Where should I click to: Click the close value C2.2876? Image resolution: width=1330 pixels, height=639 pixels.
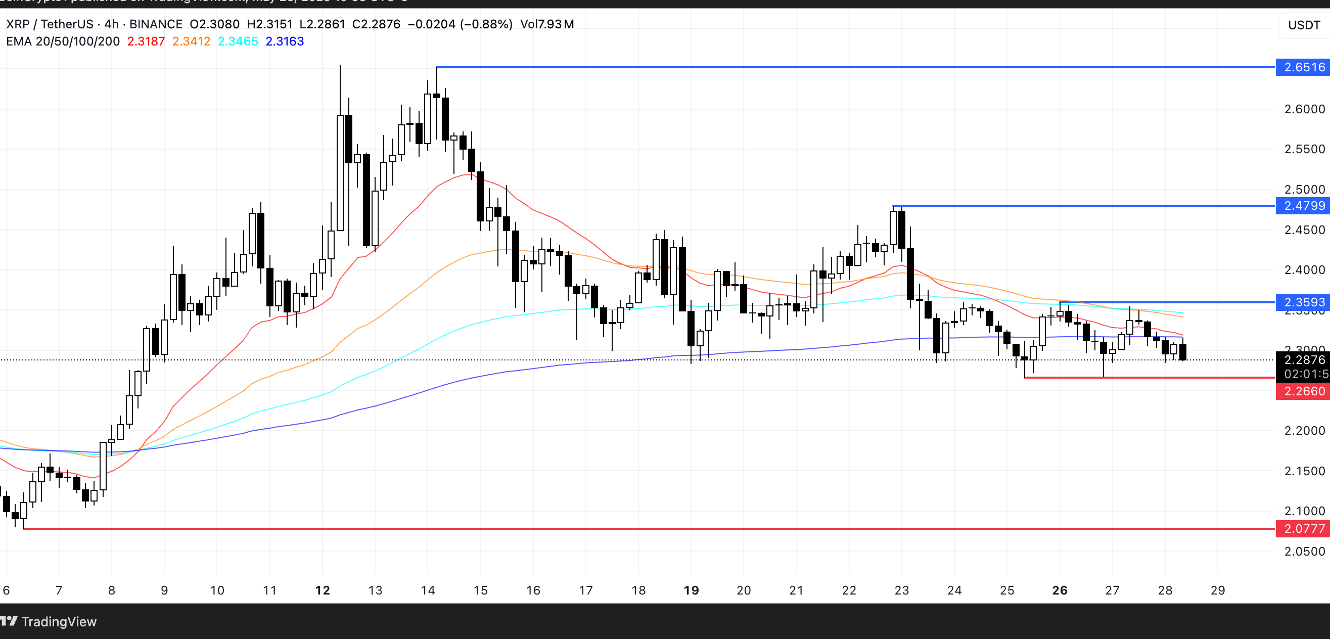coord(377,24)
